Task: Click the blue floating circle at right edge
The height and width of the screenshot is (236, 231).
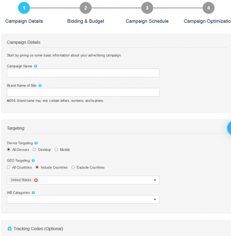Action: pyautogui.click(x=229, y=128)
